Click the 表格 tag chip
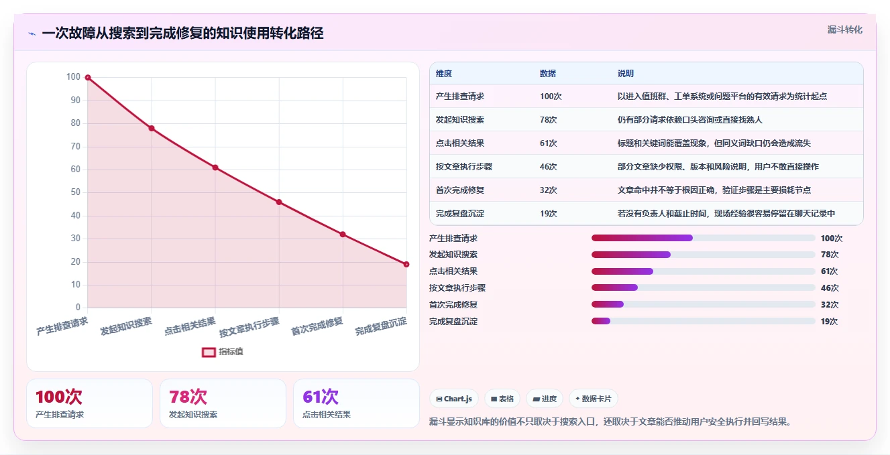 point(502,399)
